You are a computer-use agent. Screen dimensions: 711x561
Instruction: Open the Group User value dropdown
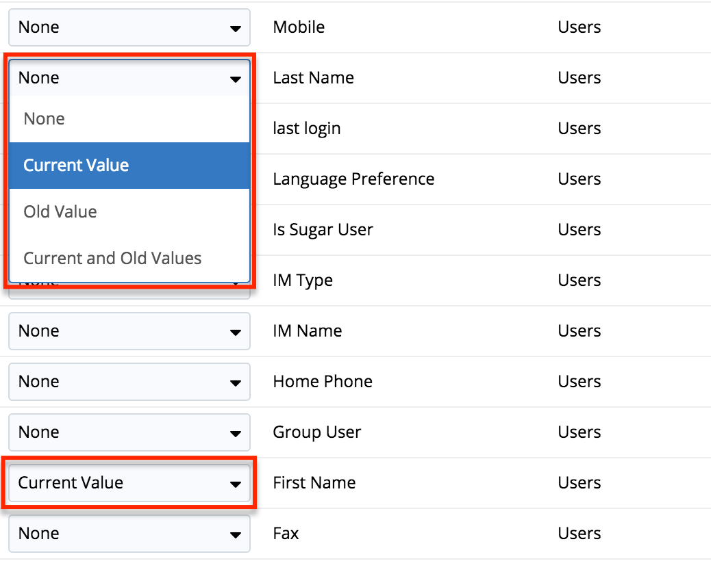pyautogui.click(x=129, y=432)
